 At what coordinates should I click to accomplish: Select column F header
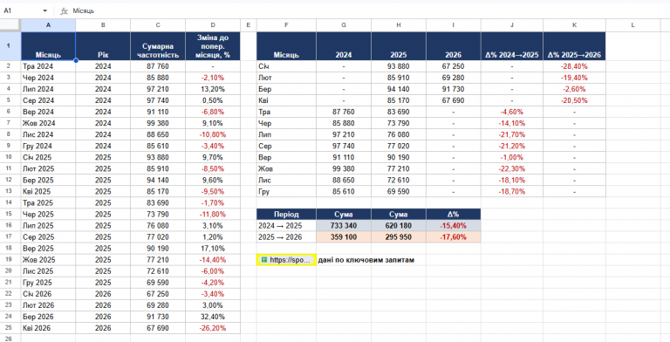286,25
